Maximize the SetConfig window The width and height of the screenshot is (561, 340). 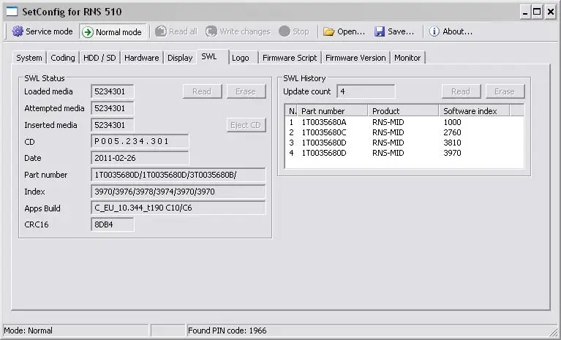pos(538,12)
